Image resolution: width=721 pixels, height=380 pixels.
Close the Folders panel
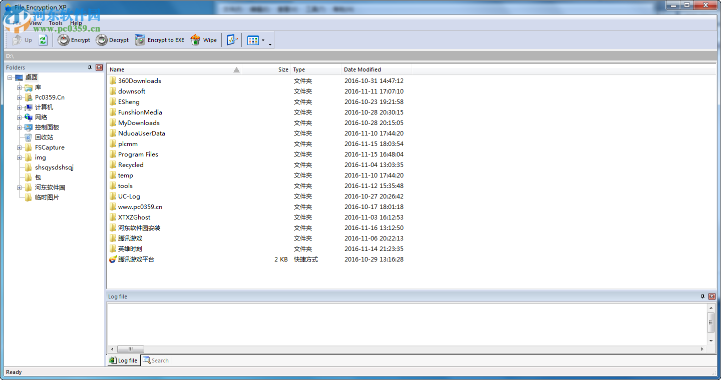tap(99, 67)
